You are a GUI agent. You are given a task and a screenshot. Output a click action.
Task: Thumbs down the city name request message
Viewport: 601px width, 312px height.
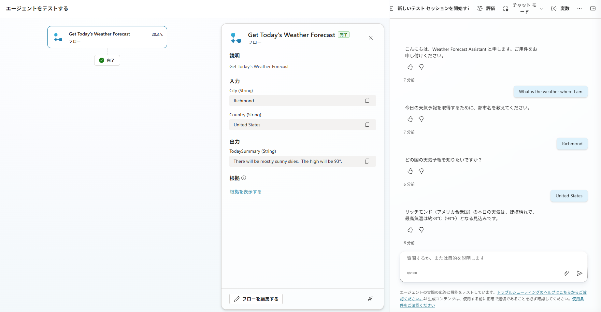(x=421, y=119)
